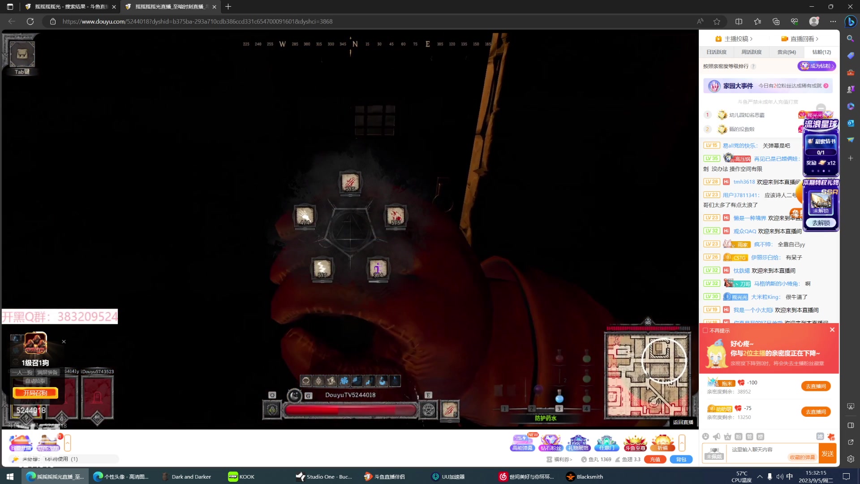This screenshot has width=860, height=484.
Task: Open 礼物展馆 gift hall icon
Action: 578,443
